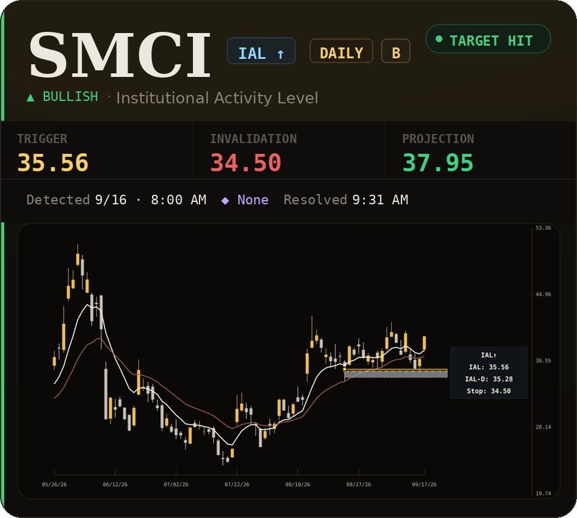Click the green bullish triangle icon
The width and height of the screenshot is (577, 518).
coord(31,97)
